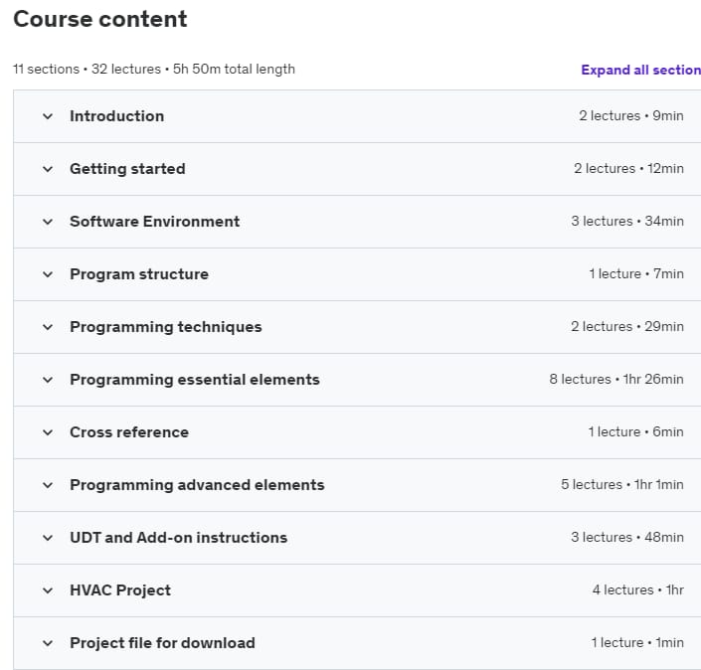This screenshot has width=701, height=670.
Task: Click the chevron beside Programming advanced elements
Action: tap(47, 485)
